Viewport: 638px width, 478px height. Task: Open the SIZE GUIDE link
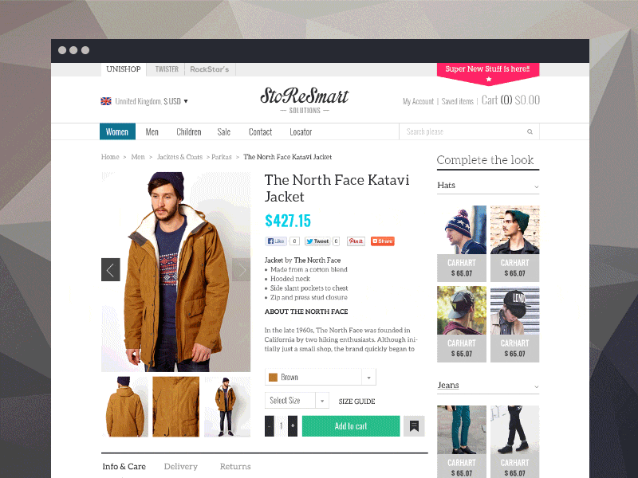356,402
